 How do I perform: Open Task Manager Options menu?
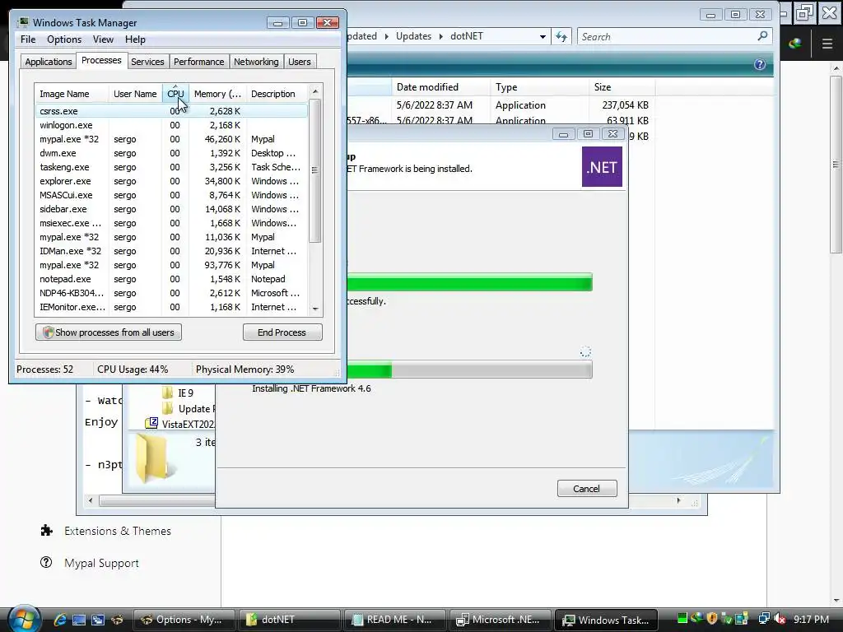64,39
